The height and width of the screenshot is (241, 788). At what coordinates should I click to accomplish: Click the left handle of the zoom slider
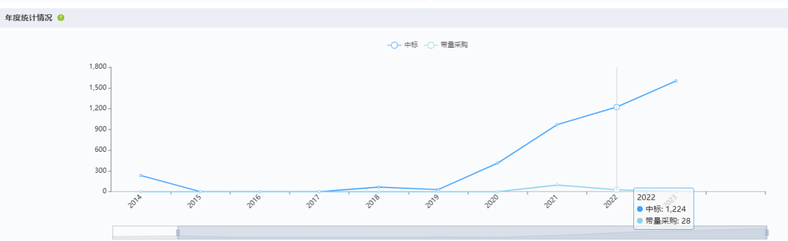(178, 233)
